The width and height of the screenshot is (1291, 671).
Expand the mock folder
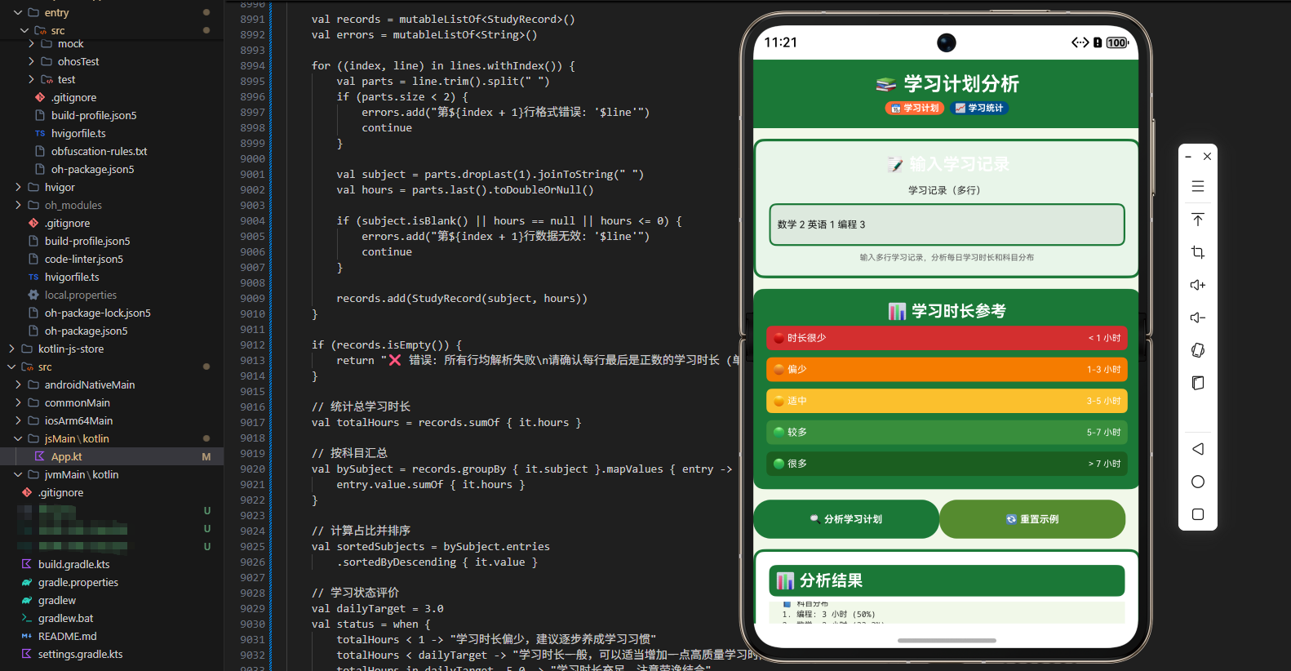[x=31, y=43]
